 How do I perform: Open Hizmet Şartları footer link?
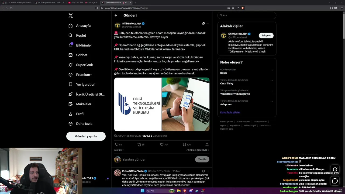(226, 122)
